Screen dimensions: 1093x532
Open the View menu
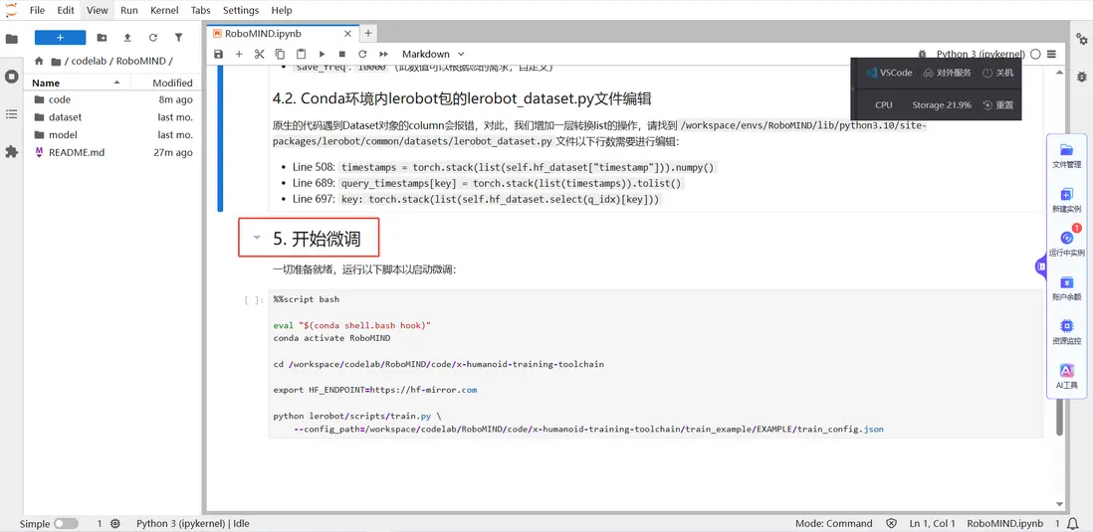97,11
